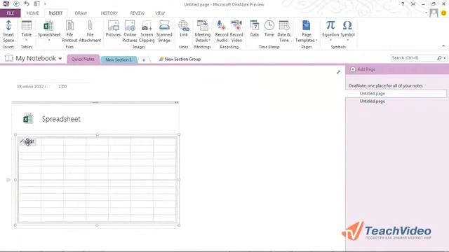Screen dimensions: 449x252
Task: Open the user account picture
Action: coord(434,13)
